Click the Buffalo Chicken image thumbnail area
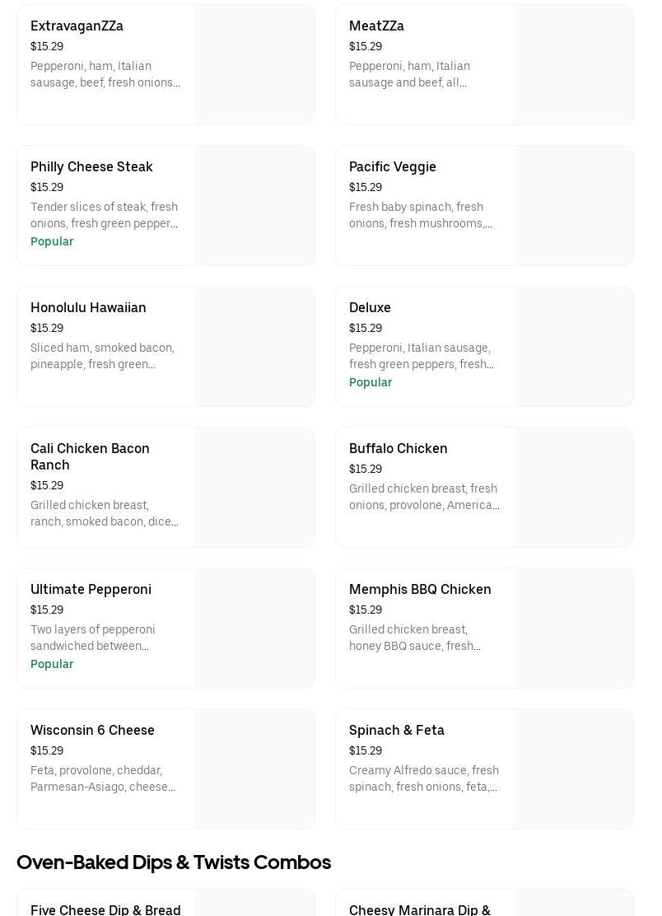Image resolution: width=662 pixels, height=916 pixels. [574, 488]
